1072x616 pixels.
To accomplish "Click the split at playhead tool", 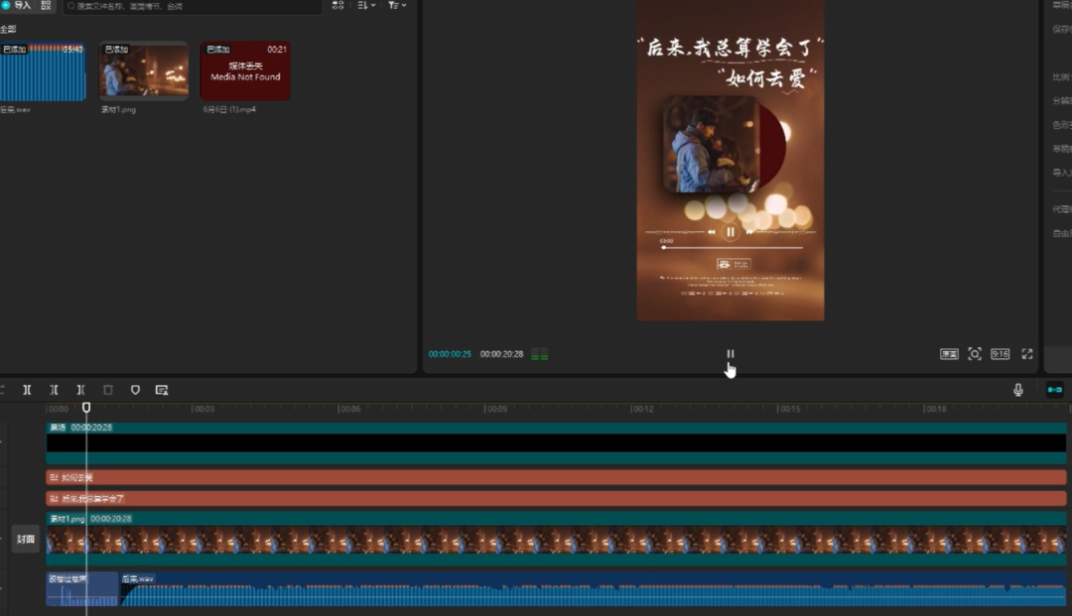I will pyautogui.click(x=27, y=389).
